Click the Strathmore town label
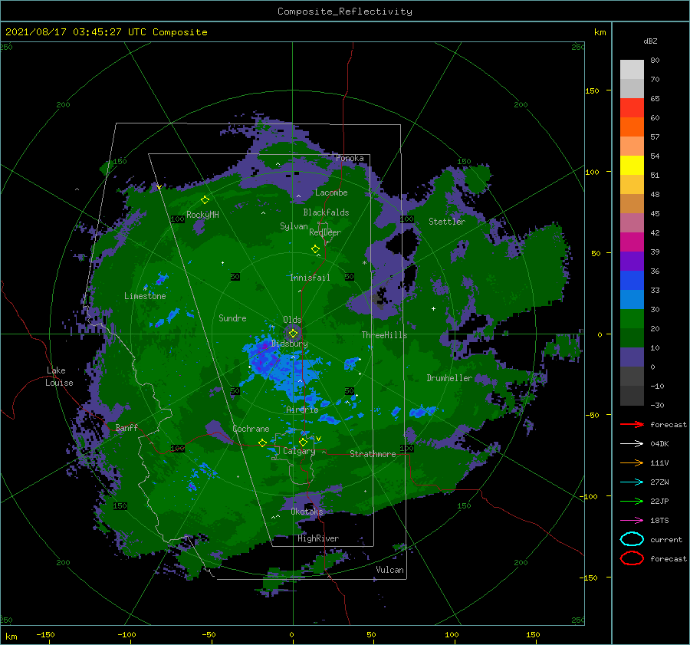The image size is (690, 645). pyautogui.click(x=373, y=454)
